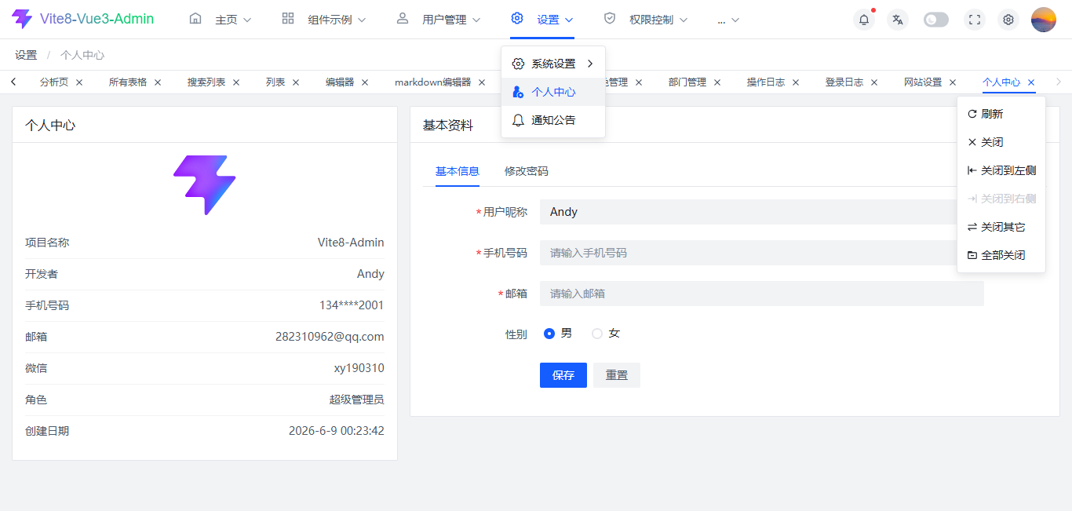
Task: Close the 部门管理 tab
Action: (x=717, y=82)
